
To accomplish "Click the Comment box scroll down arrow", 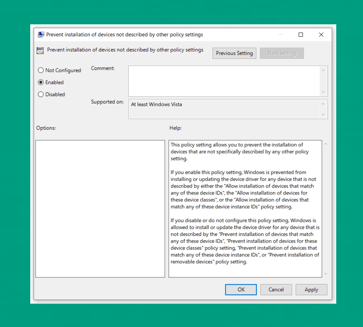I will [x=323, y=92].
